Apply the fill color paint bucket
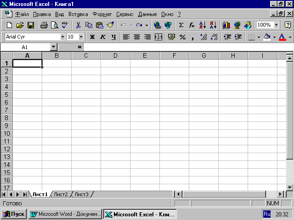This screenshot has width=294, height=220. (267, 37)
